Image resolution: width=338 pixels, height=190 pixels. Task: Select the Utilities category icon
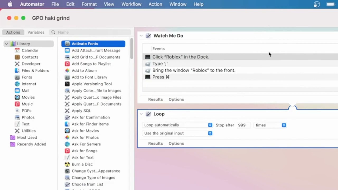click(17, 131)
